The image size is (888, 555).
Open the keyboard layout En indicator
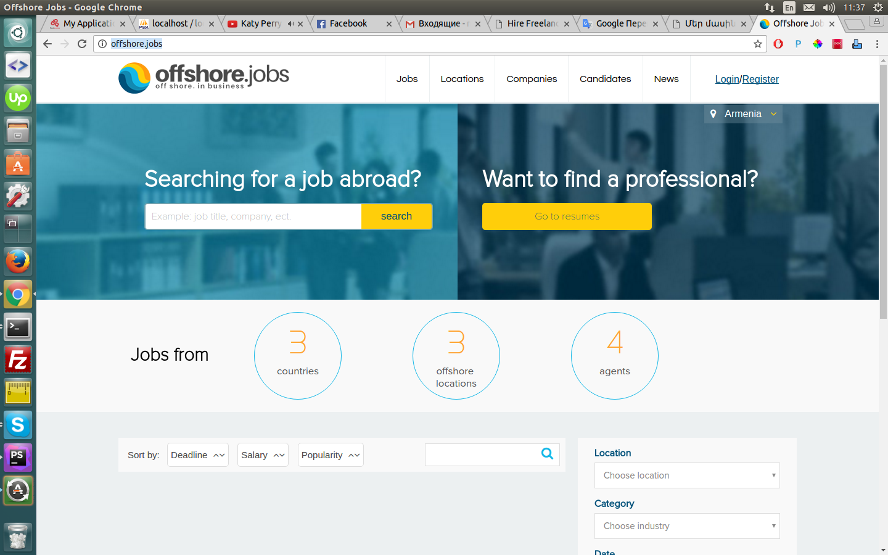point(789,7)
